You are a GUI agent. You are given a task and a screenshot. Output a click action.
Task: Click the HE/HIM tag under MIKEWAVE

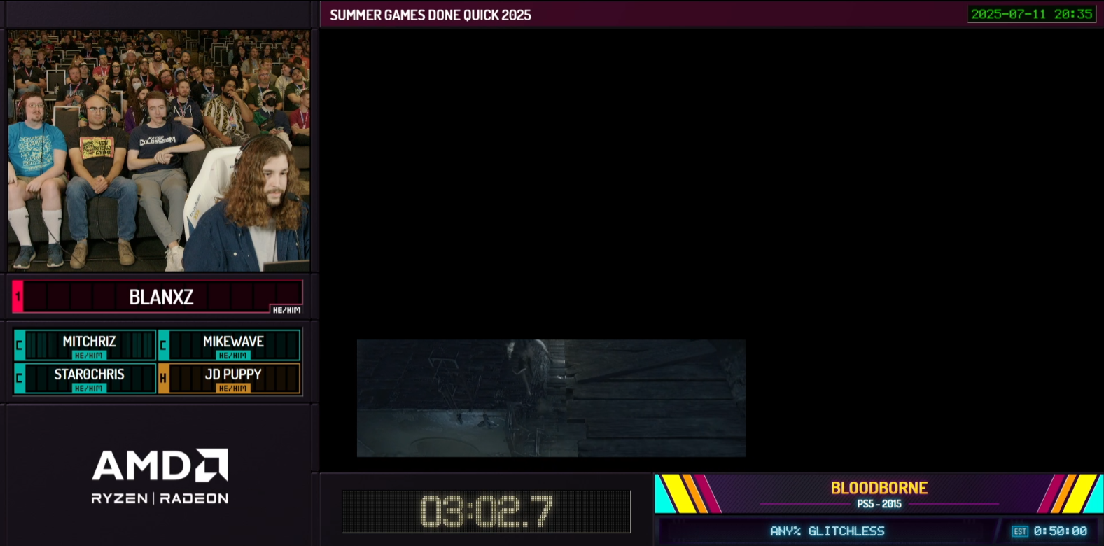[x=233, y=356]
